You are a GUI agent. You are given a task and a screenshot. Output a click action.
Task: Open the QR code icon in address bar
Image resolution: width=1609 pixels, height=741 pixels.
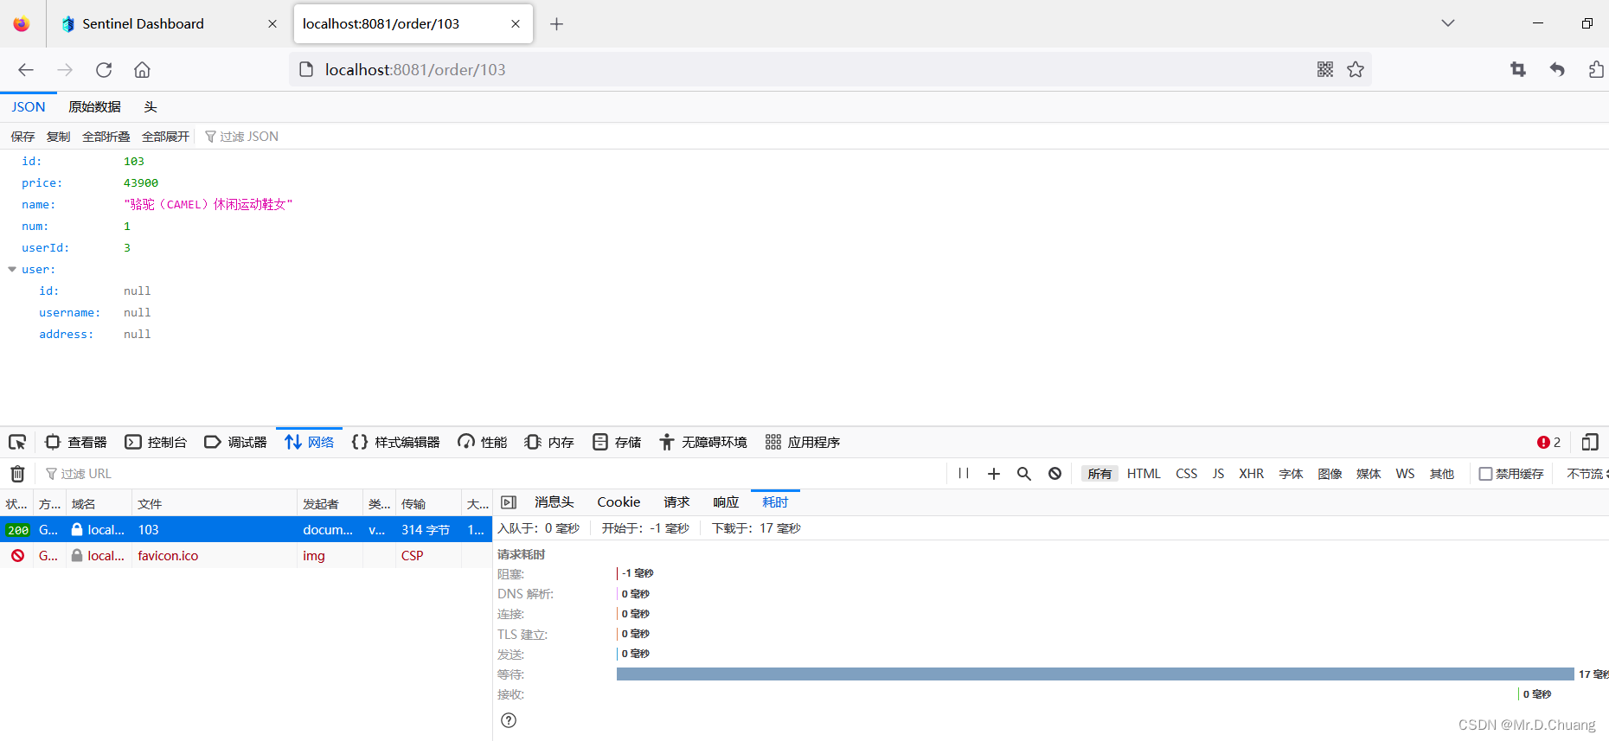[1325, 69]
